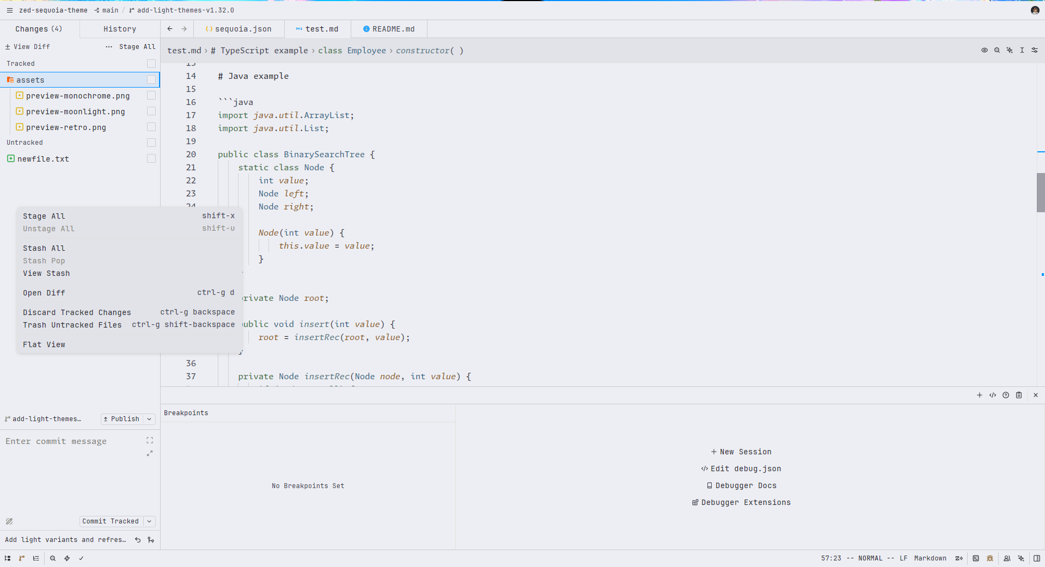Stage preview-moonlight.png checkbox
This screenshot has height=567, width=1045.
[151, 111]
